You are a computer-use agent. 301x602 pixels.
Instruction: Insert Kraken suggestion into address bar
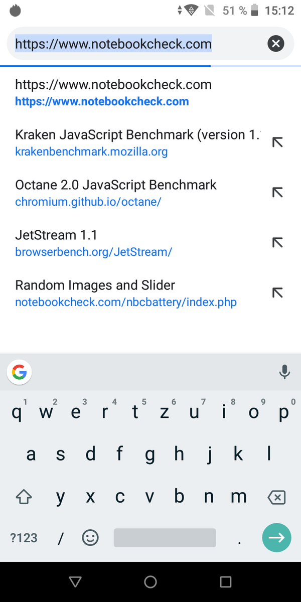tap(277, 142)
